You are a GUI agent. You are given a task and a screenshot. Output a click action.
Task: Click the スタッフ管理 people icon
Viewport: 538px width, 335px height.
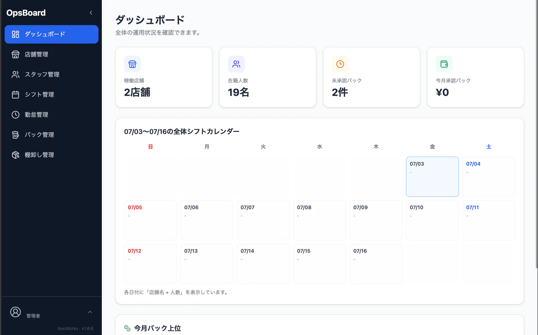click(x=16, y=75)
